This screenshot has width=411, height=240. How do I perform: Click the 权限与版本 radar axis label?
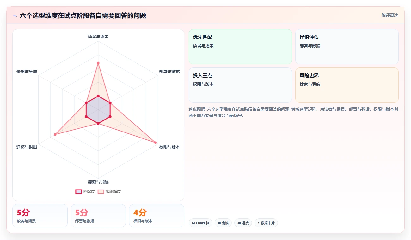click(169, 147)
